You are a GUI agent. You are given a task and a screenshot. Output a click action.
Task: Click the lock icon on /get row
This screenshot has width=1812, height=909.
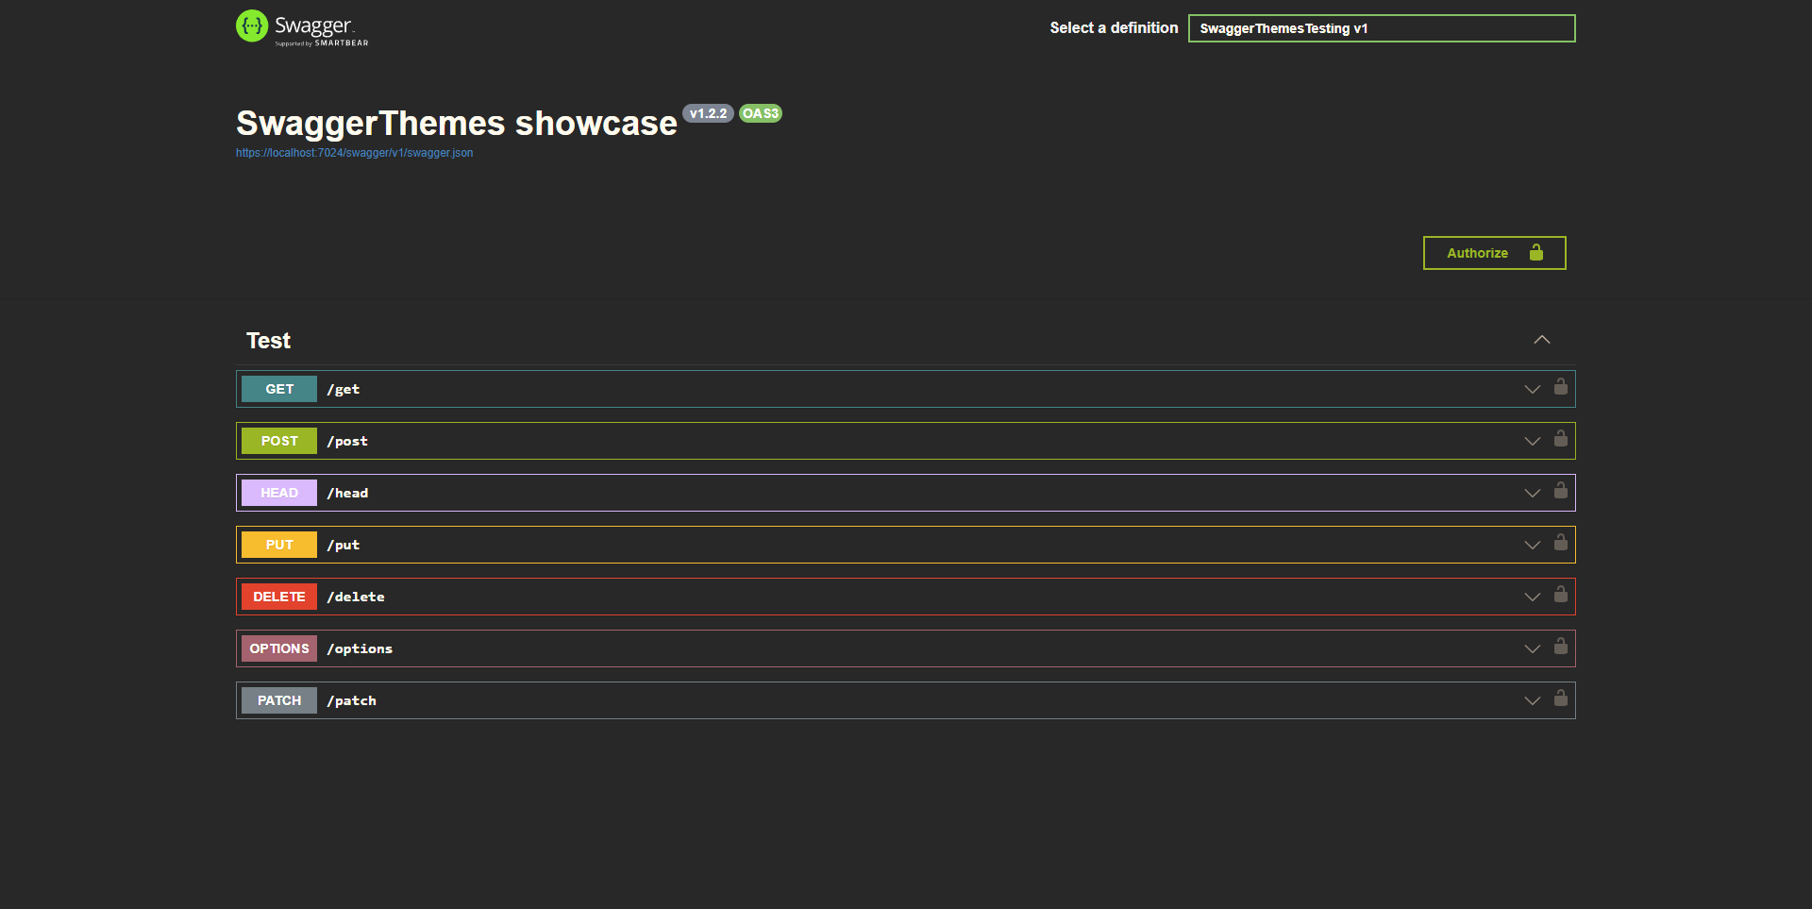pos(1561,386)
